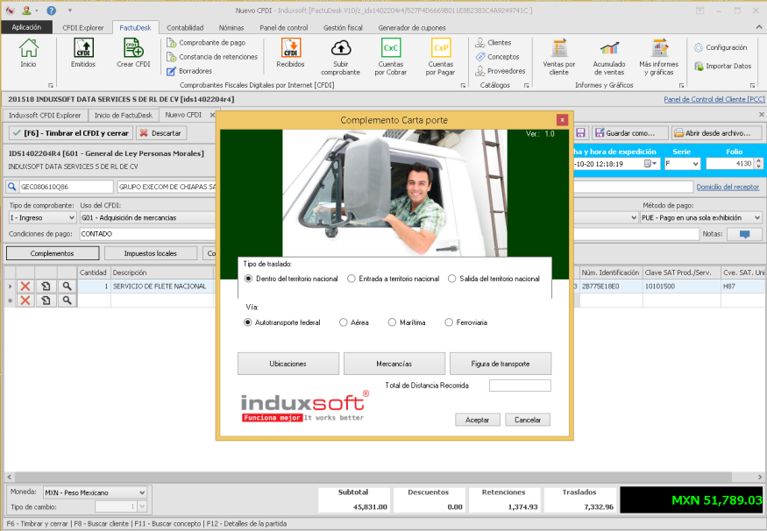Click the receptor RFC input field
Viewport: 767px width, 531px height.
point(67,187)
